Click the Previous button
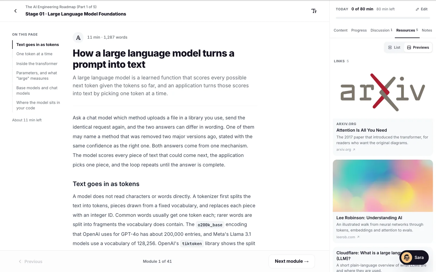This screenshot has height=272, width=436. [x=30, y=261]
